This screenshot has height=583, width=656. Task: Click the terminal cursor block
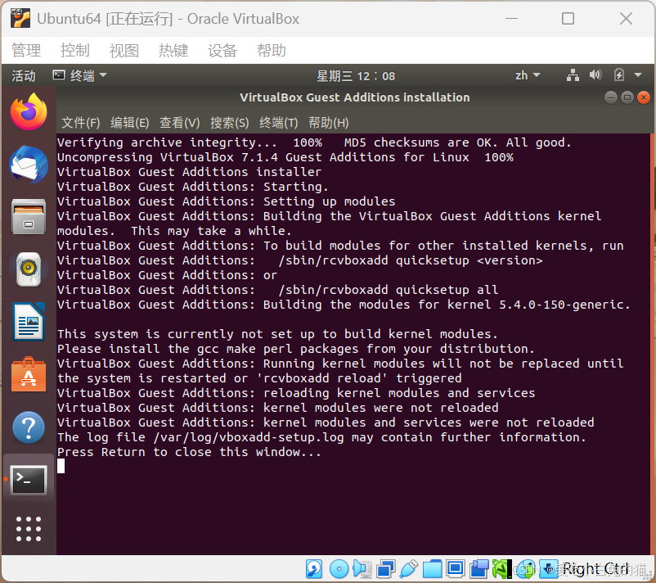[x=61, y=466]
